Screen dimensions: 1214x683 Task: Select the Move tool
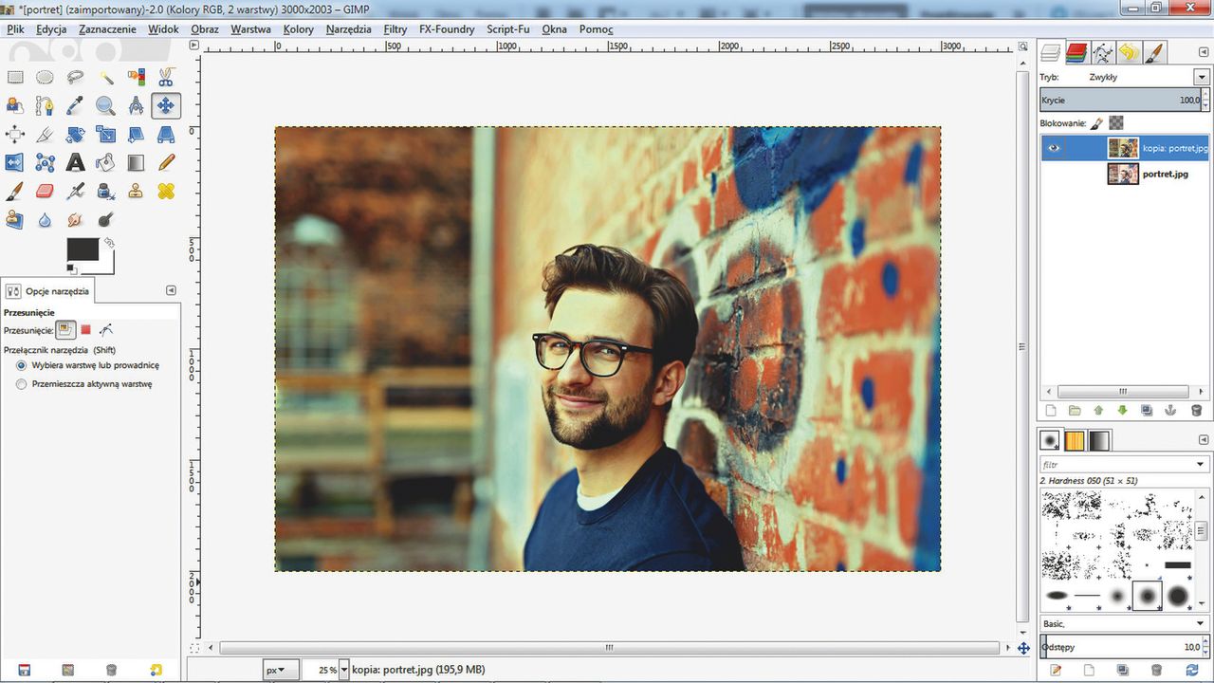[166, 106]
